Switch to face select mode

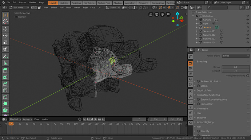click(39, 8)
